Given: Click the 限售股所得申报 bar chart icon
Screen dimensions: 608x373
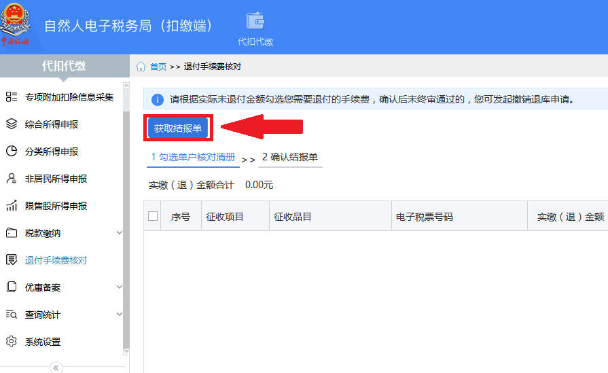Looking at the screenshot, I should [x=12, y=205].
